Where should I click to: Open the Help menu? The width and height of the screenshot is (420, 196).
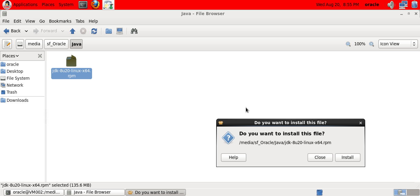pyautogui.click(x=93, y=21)
